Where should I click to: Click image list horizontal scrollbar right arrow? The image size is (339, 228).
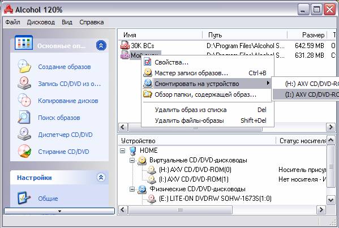(x=331, y=127)
